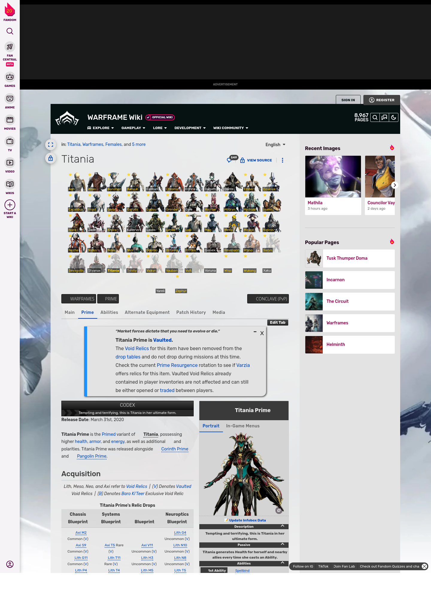Open the Conclave (PvP) navigation button

click(268, 299)
